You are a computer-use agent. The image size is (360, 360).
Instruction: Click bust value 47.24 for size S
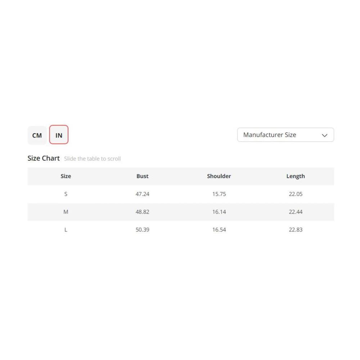(x=142, y=194)
